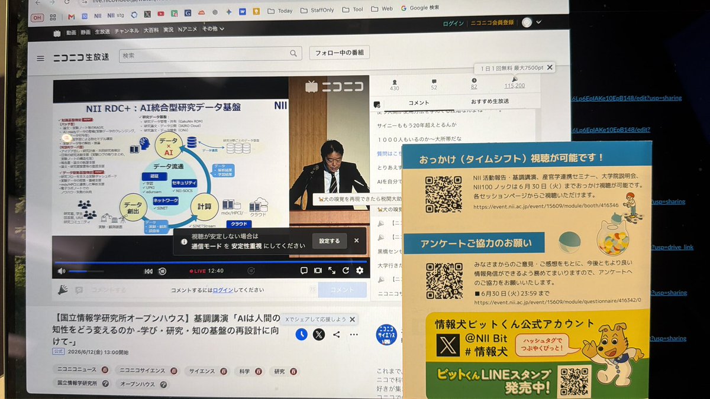Go to チャンネル in niconico top bar
This screenshot has width=710, height=399.
click(x=127, y=31)
